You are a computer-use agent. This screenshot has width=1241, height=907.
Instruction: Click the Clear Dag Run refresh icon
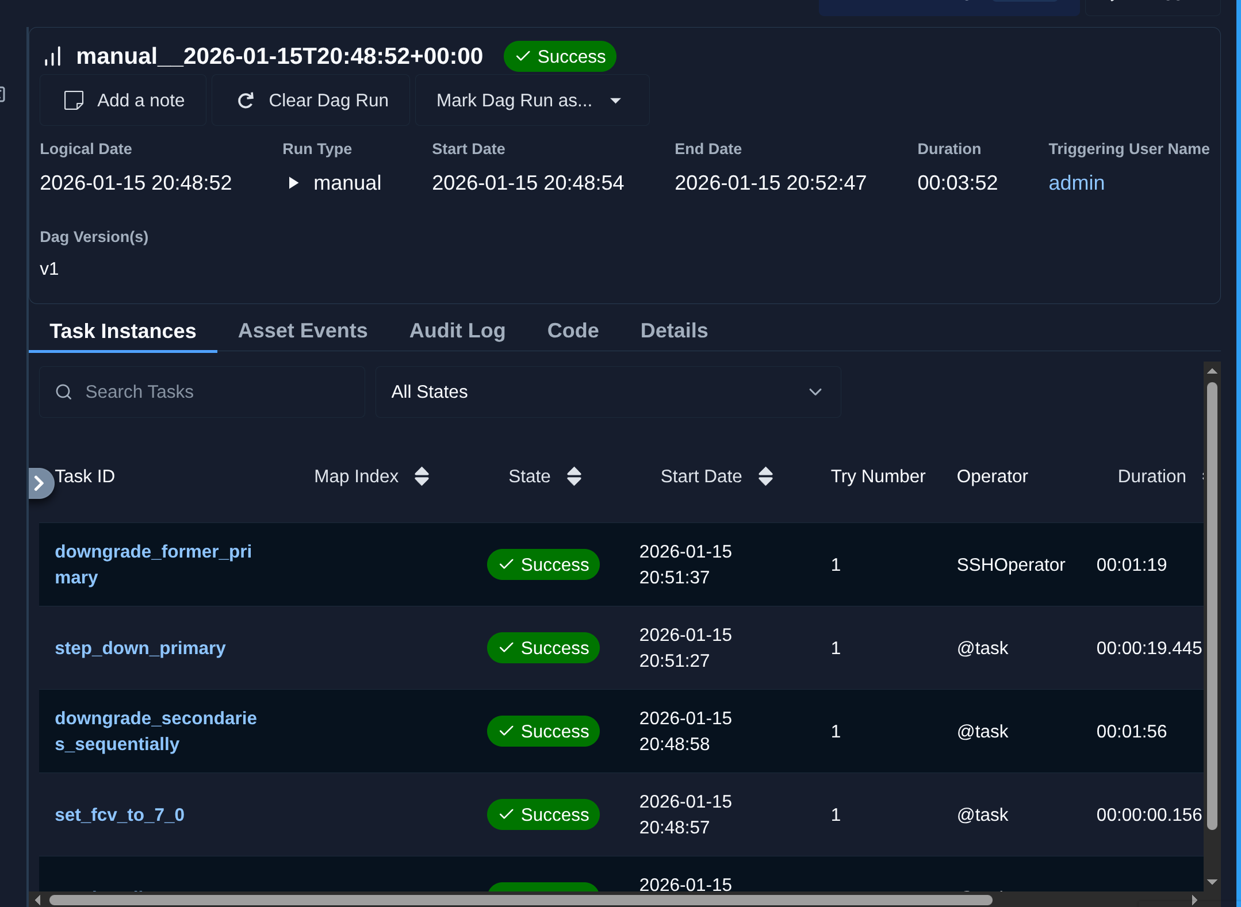[246, 101]
